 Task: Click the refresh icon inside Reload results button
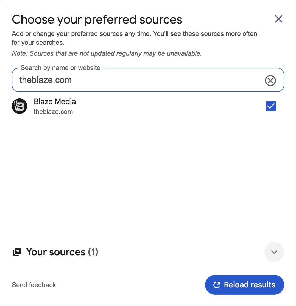pos(217,285)
